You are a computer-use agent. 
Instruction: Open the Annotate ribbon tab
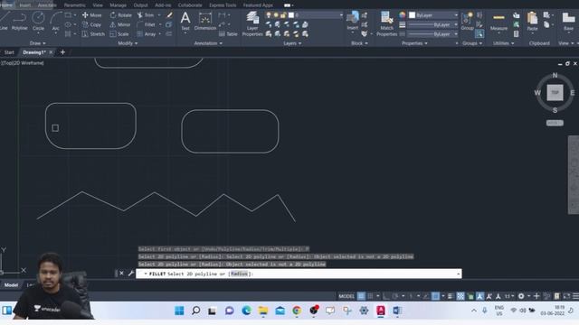(x=47, y=5)
